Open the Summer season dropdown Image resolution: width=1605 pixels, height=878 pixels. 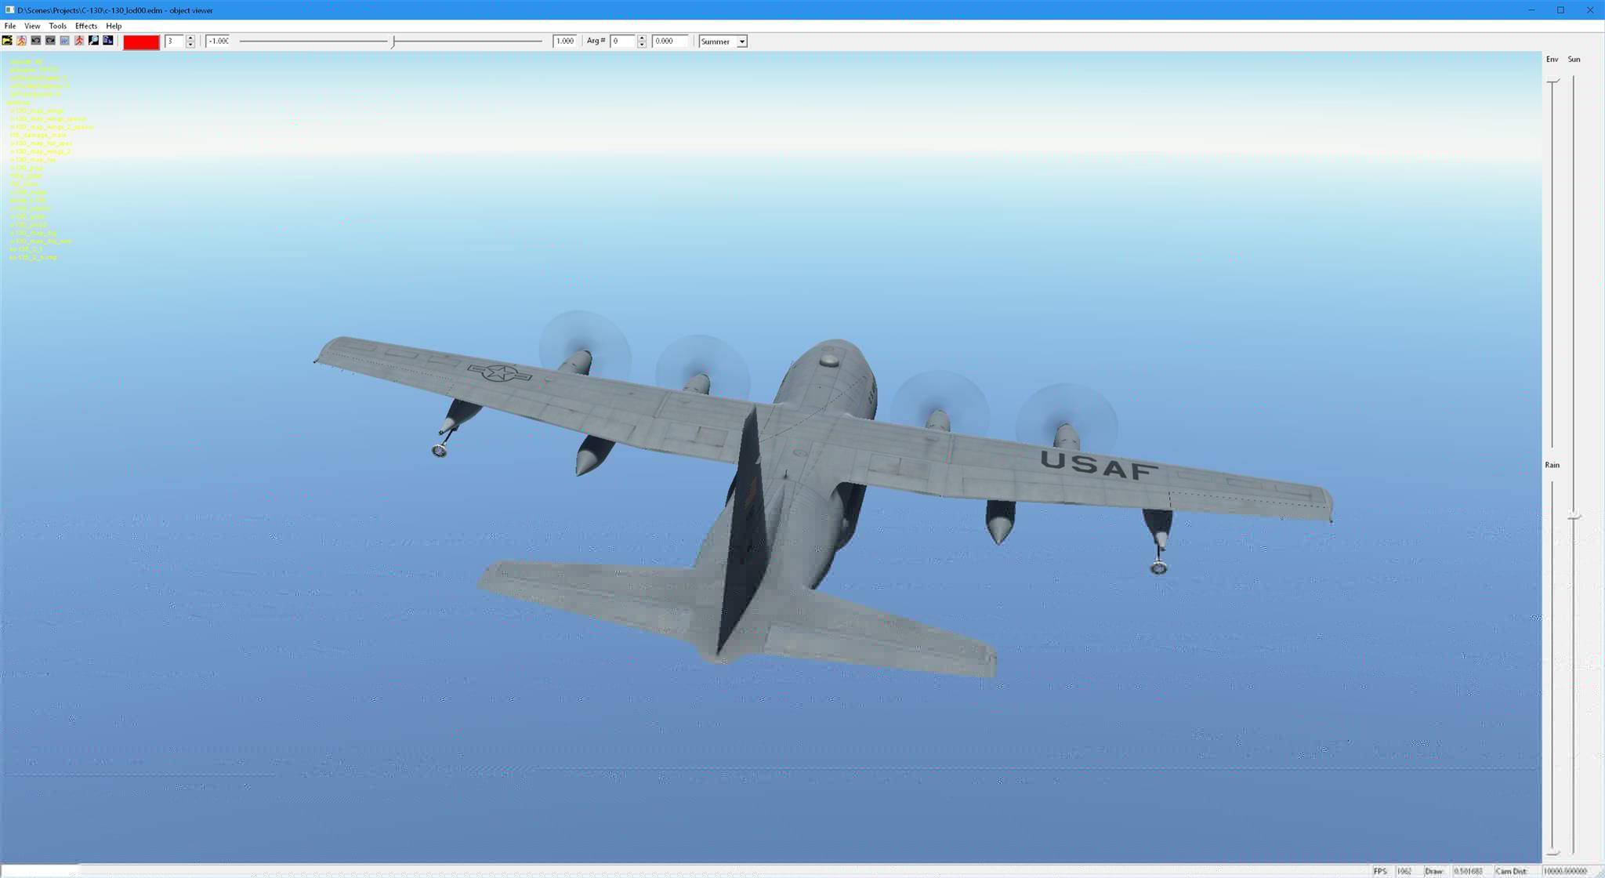[x=741, y=42]
